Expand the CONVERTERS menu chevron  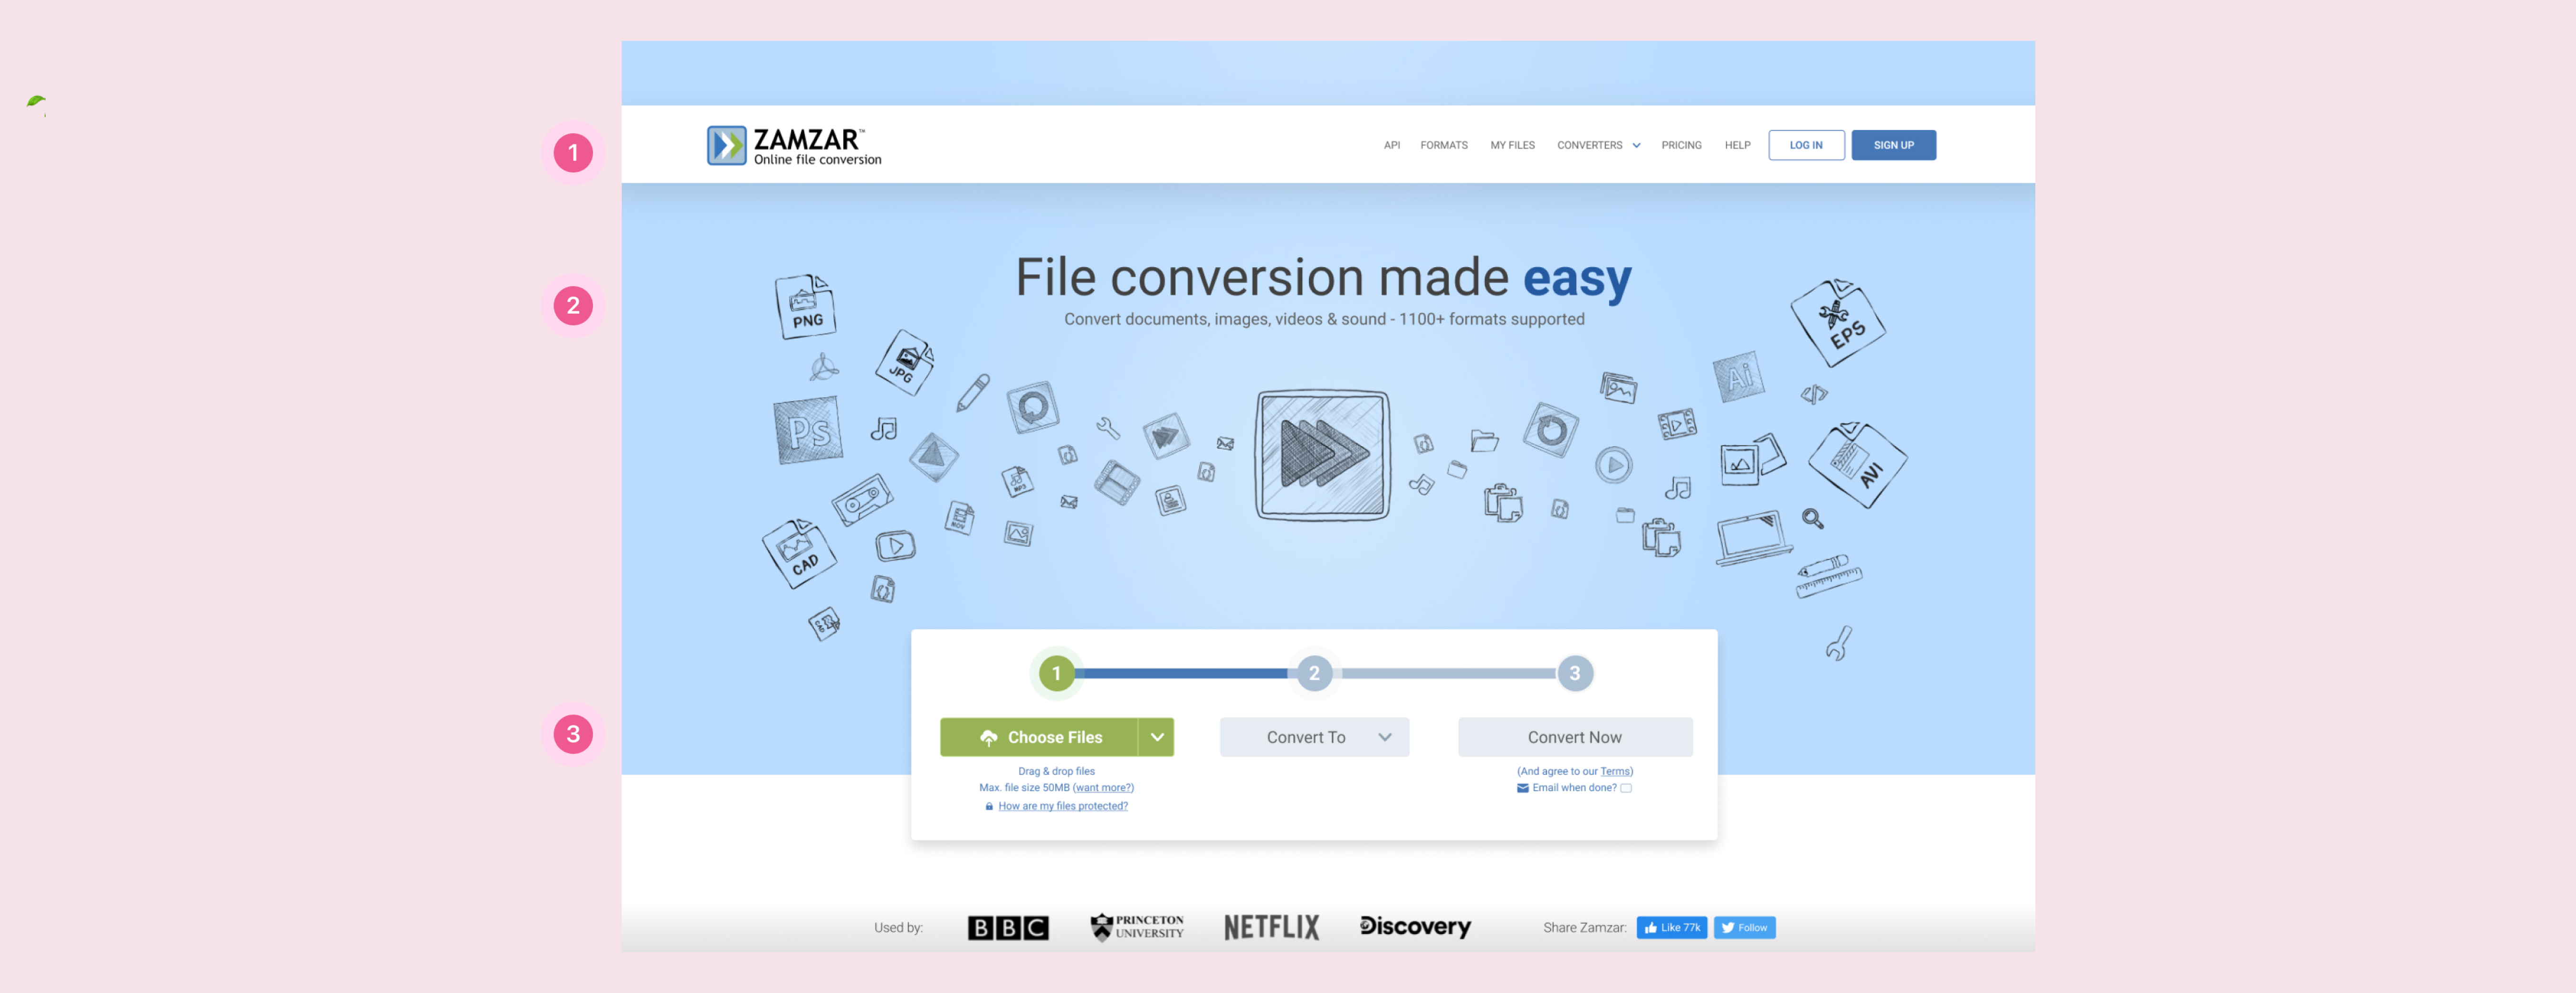click(x=1637, y=145)
